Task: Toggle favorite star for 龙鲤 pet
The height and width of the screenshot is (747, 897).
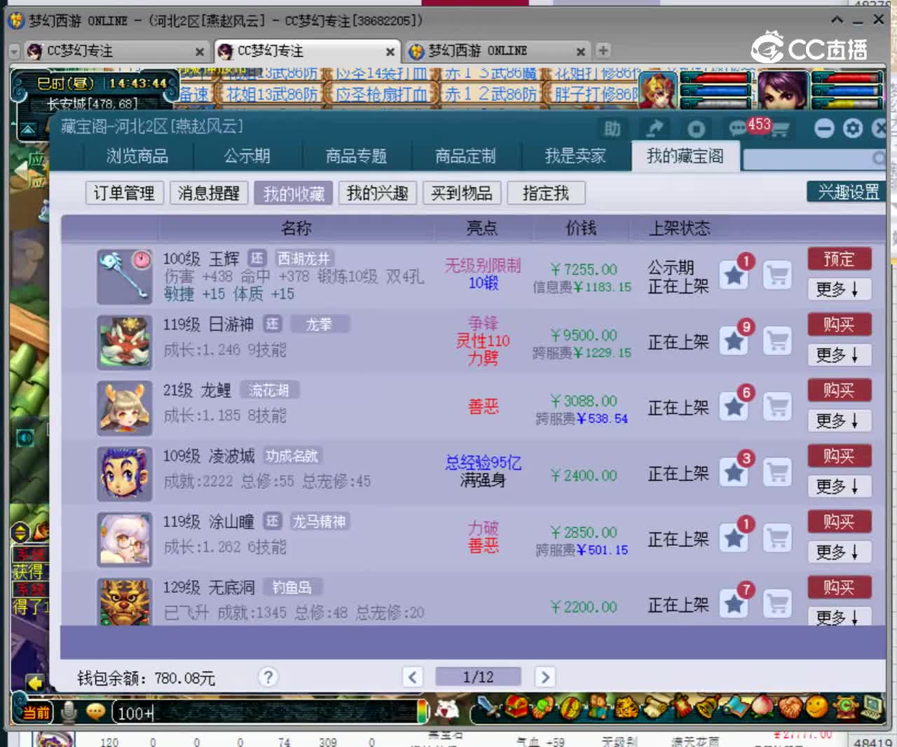Action: (734, 407)
